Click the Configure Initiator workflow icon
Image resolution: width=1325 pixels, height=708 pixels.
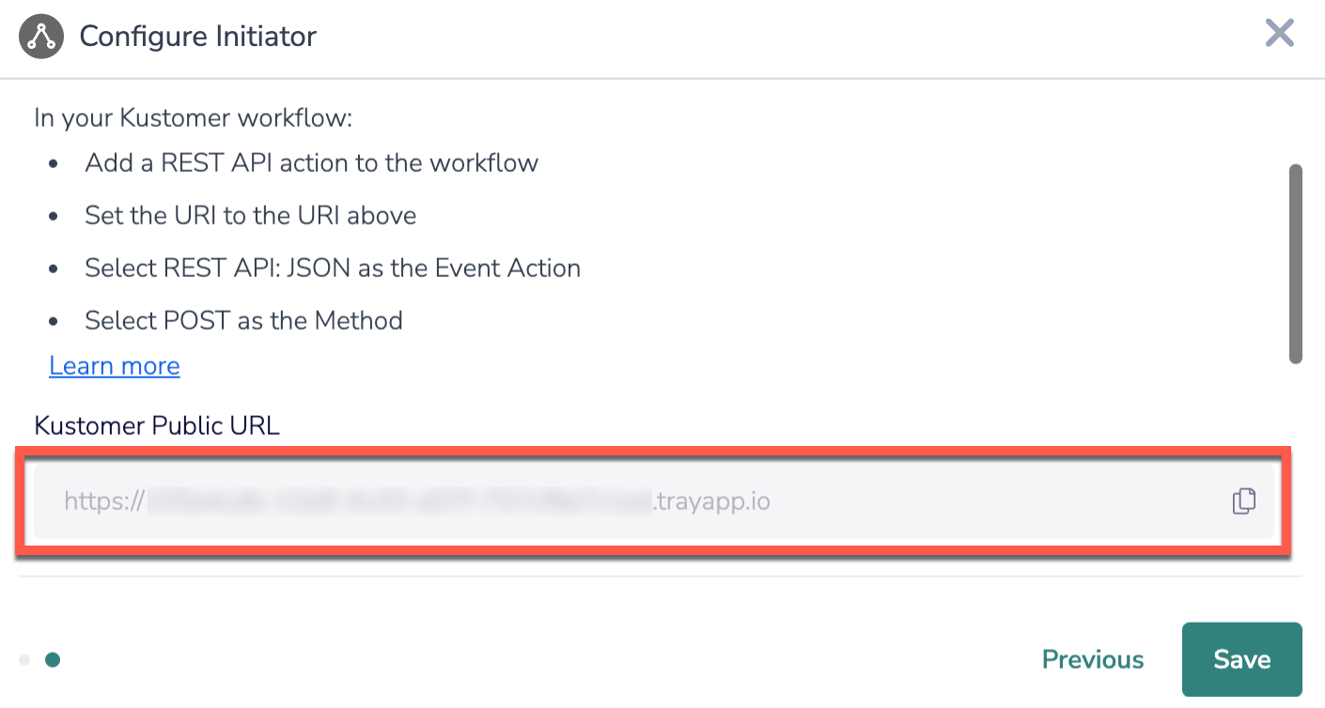(x=41, y=37)
